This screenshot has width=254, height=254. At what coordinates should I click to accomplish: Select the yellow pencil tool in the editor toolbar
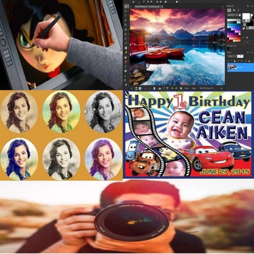[126, 52]
